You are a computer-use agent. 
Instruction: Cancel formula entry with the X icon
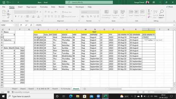click(21, 25)
